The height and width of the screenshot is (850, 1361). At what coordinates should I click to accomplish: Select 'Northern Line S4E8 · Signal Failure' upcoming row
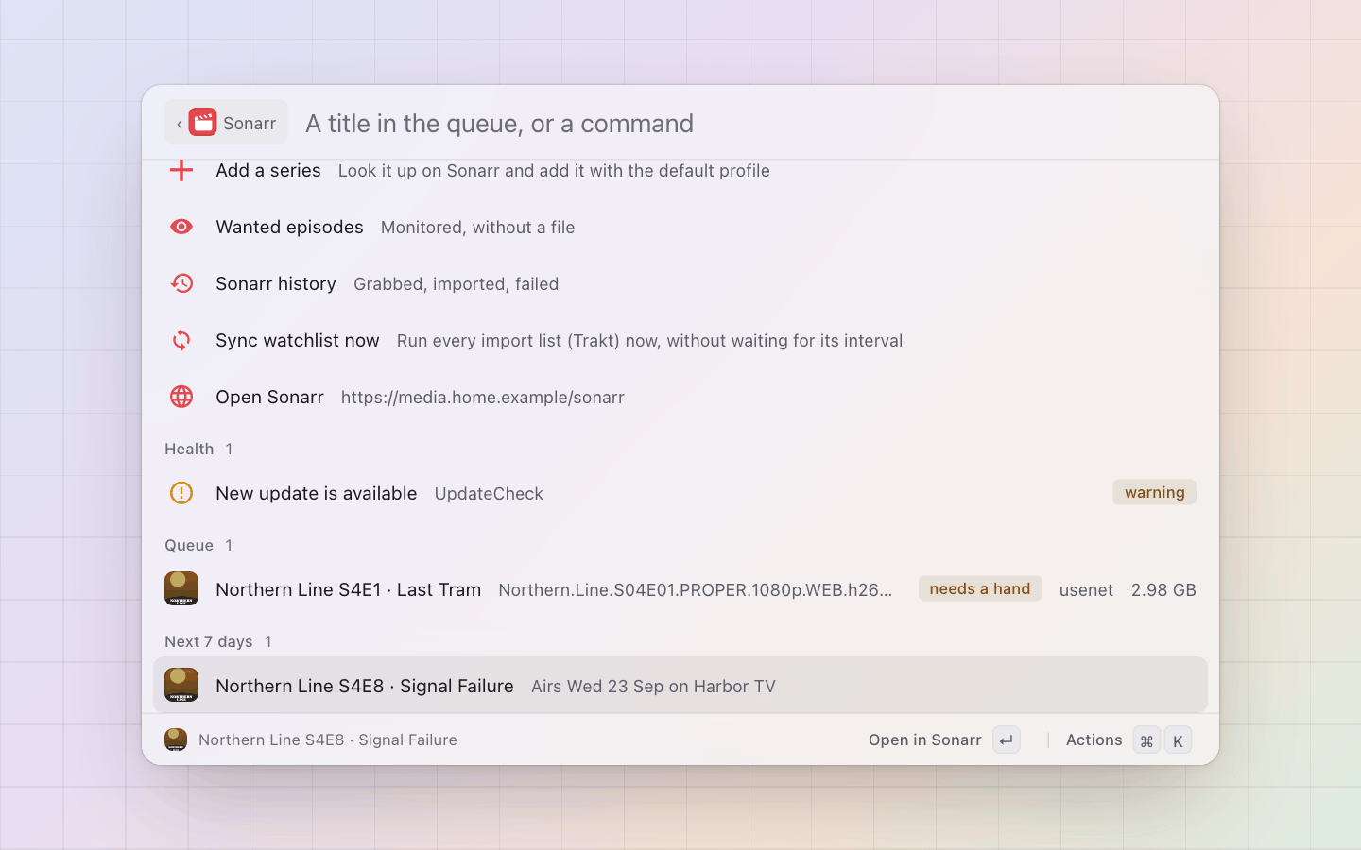click(x=680, y=685)
